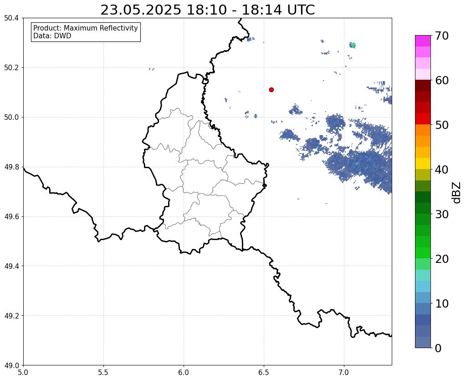Click the "Product: Maximum Reflectivity" legend text

[x=86, y=28]
